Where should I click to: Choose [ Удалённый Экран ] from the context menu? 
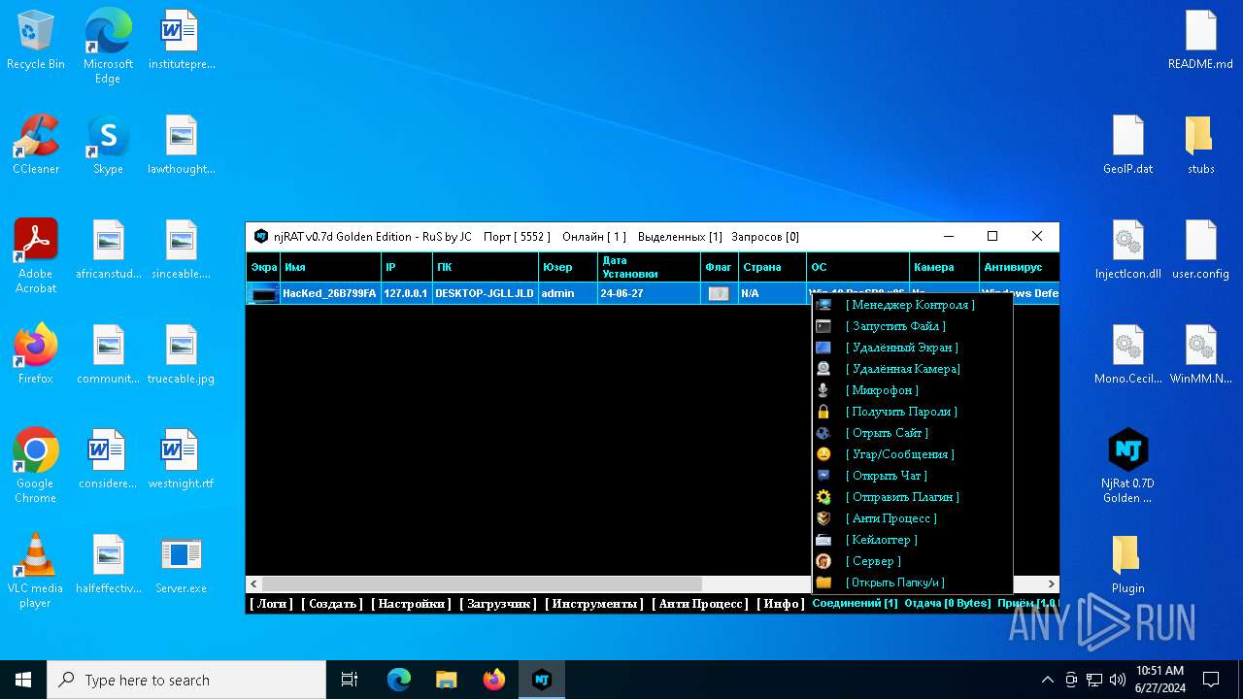(912, 348)
